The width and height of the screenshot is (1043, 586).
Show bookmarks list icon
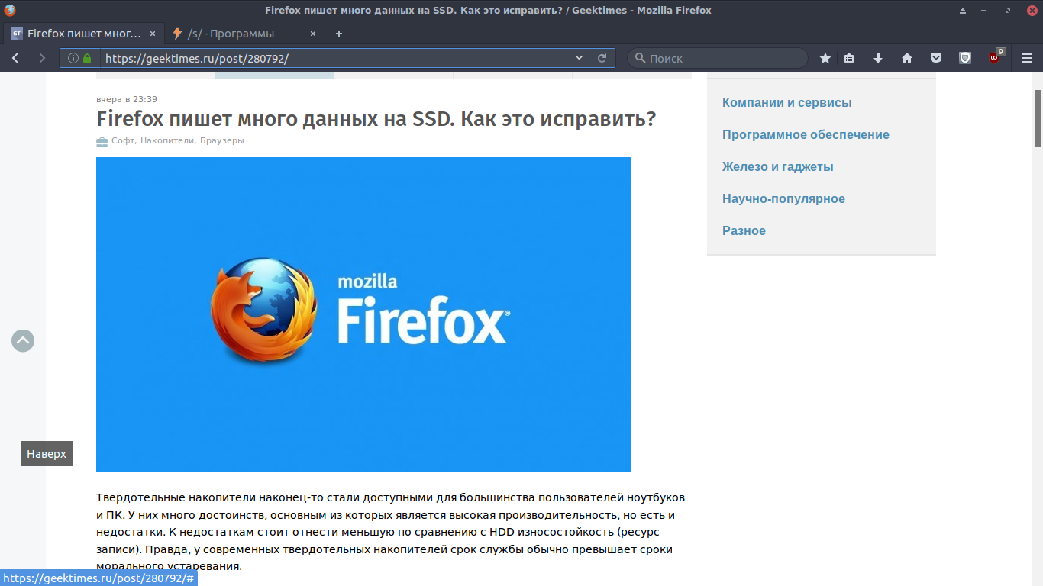pyautogui.click(x=849, y=58)
